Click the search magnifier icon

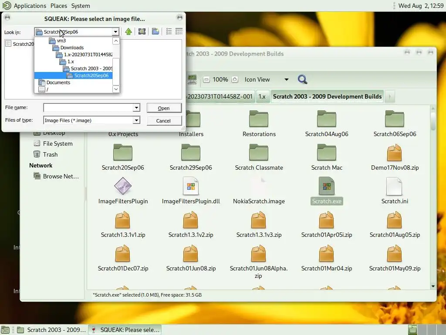[x=302, y=79]
